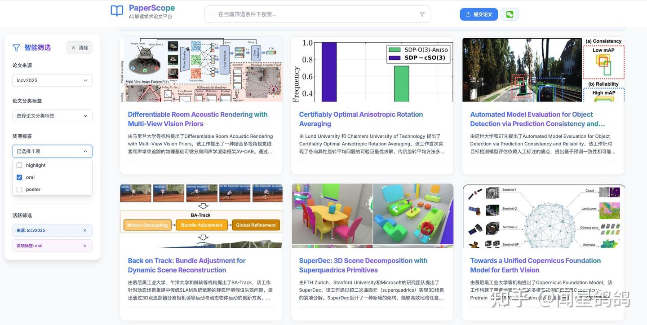The height and width of the screenshot is (325, 647).
Task: Click the PaperScope book logo
Action: coord(116,11)
